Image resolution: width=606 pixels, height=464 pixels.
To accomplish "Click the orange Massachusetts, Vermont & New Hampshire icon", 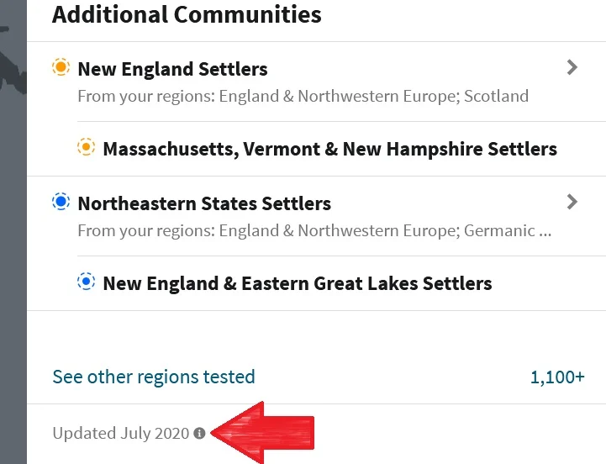I will [x=87, y=147].
